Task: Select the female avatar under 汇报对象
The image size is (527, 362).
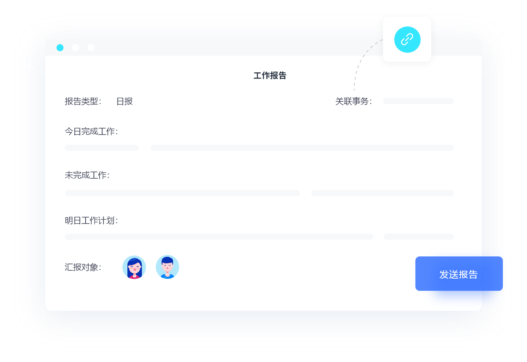Action: click(x=134, y=267)
